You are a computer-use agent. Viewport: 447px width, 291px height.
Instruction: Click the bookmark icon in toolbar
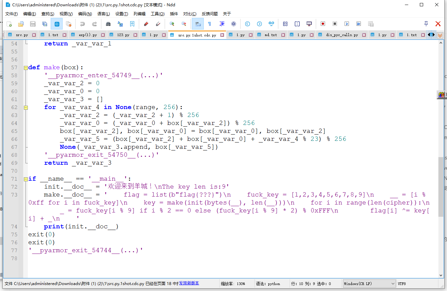pyautogui.click(x=132, y=24)
